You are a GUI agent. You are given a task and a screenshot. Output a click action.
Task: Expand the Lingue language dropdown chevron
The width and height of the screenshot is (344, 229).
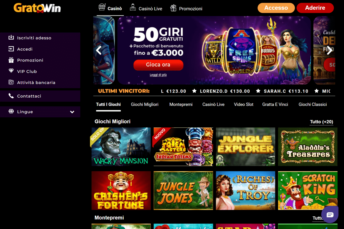point(72,112)
